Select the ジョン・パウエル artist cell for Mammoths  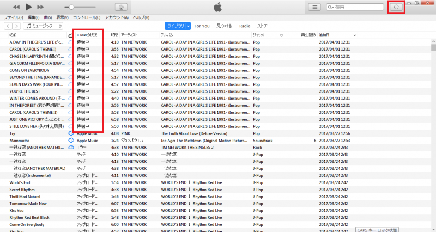[132, 141]
